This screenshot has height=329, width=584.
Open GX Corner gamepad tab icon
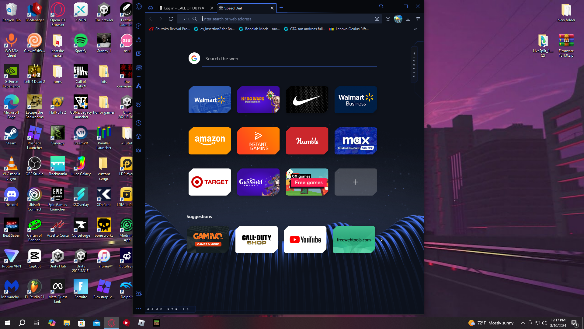click(151, 8)
